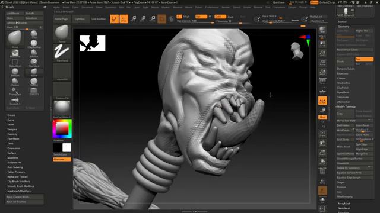Screen dimensions: 380x213
Task: Toggle the Floor grid button
Action: pyautogui.click(x=322, y=91)
